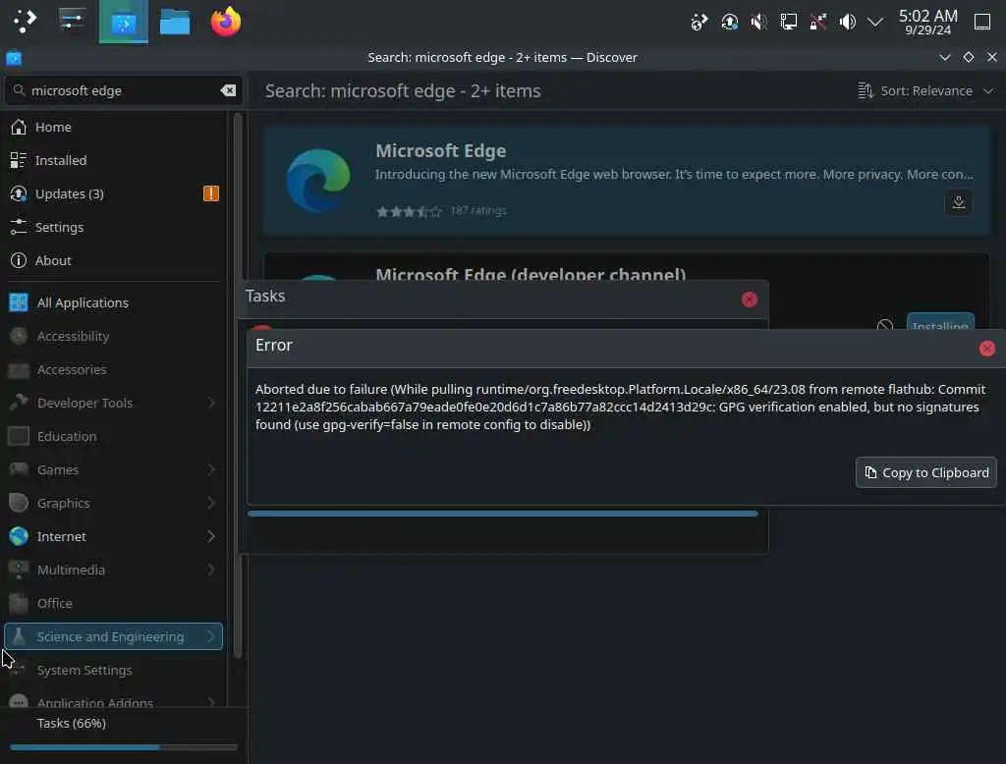Click the Tasks progress bar in the sidebar
The image size is (1006, 764).
pyautogui.click(x=123, y=747)
